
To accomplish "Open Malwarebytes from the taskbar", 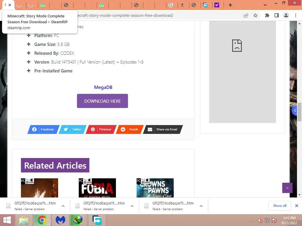I will click(60, 220).
